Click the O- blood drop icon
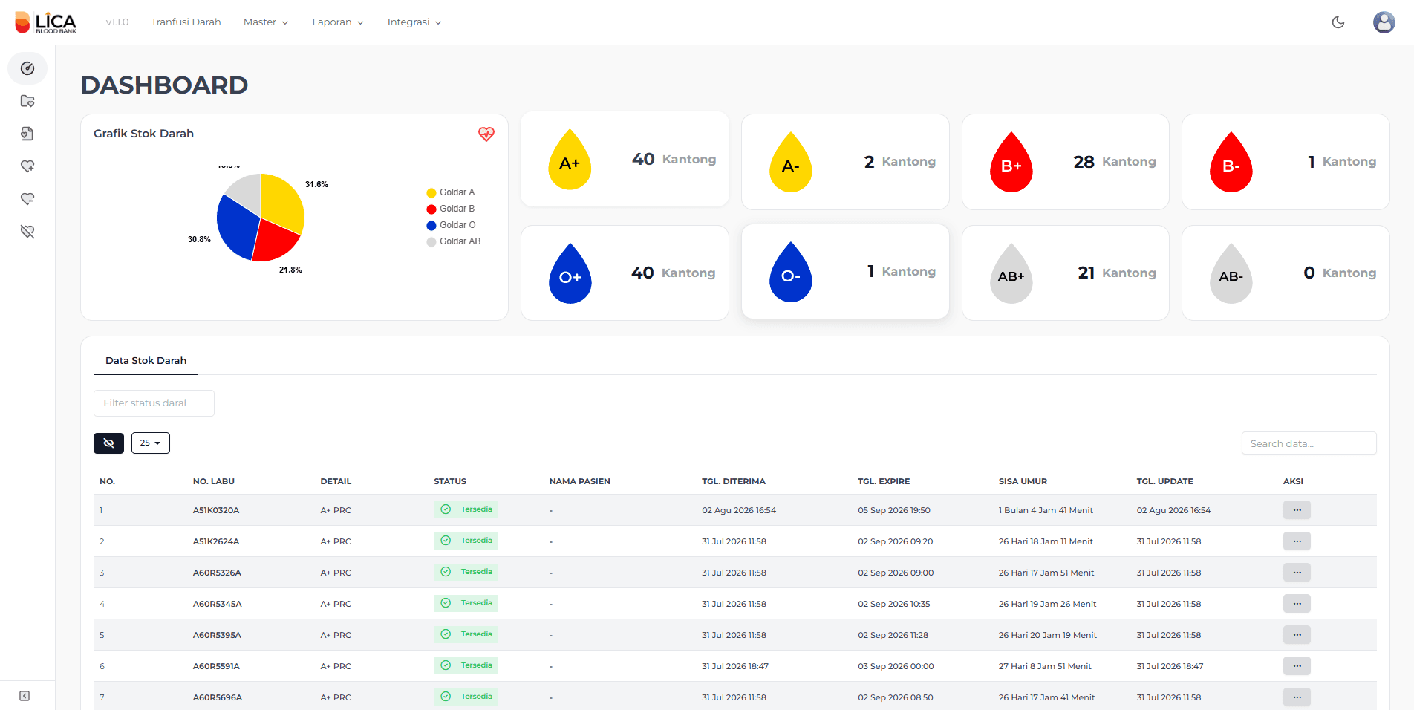Viewport: 1414px width, 710px height. 791,272
